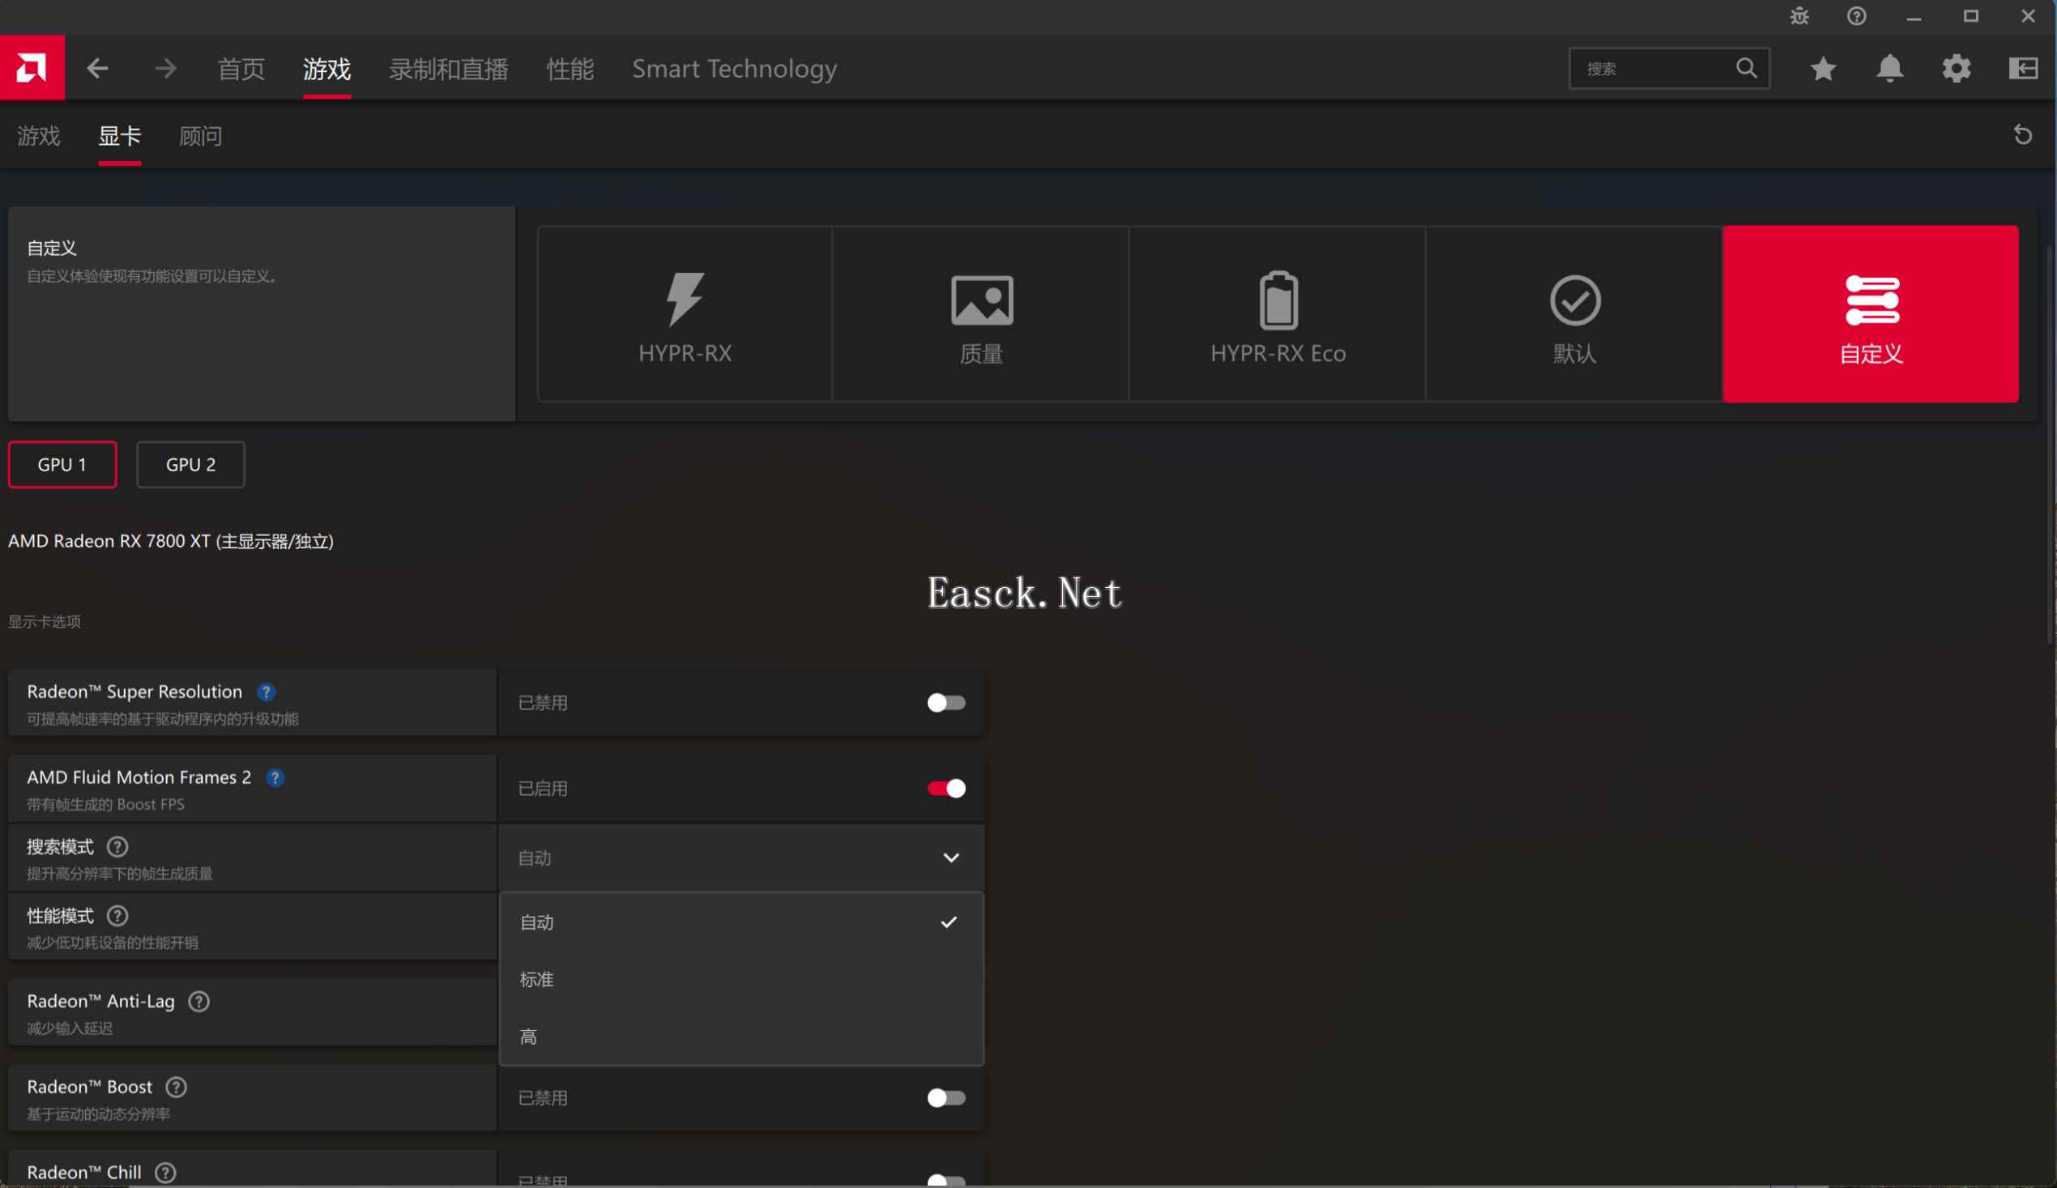Screen dimensions: 2057x1188
Task: Select the 默认 profile
Action: click(x=1574, y=314)
